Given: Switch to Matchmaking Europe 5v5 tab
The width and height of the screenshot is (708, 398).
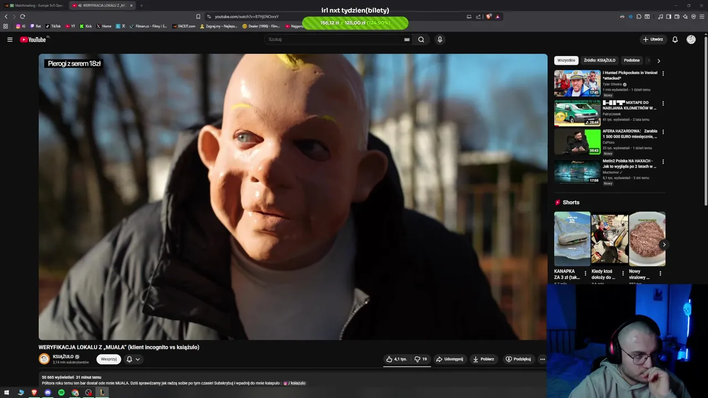Looking at the screenshot, I should (x=34, y=6).
